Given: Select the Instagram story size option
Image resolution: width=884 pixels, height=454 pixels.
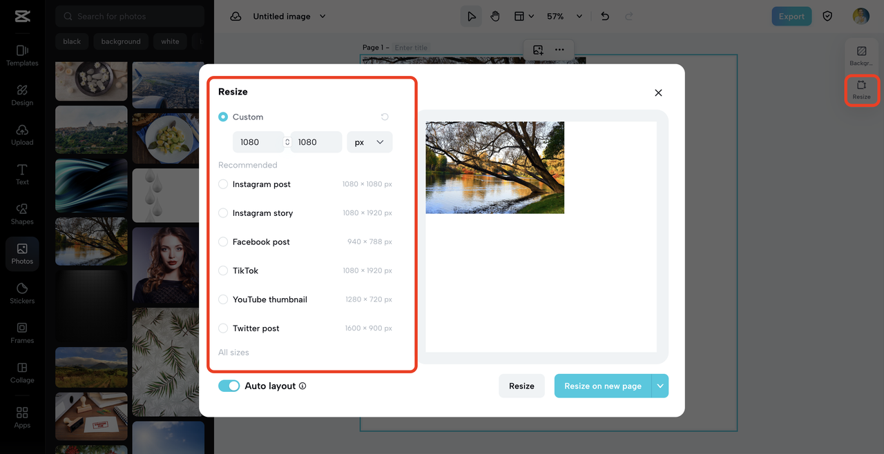Looking at the screenshot, I should (305, 213).
